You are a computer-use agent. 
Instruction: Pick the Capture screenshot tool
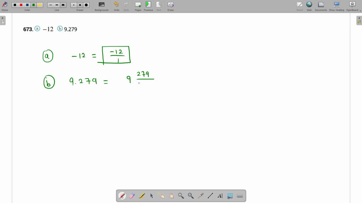click(230, 196)
